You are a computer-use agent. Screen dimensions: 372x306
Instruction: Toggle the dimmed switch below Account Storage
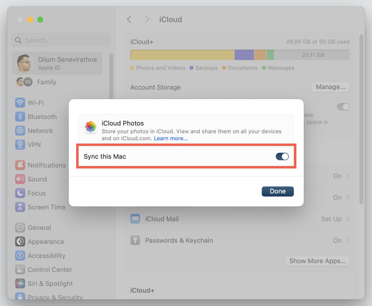point(343,107)
